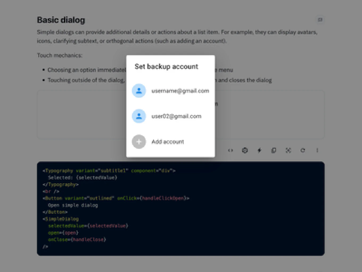
Task: Click the reset demo refresh icon
Action: [303, 150]
